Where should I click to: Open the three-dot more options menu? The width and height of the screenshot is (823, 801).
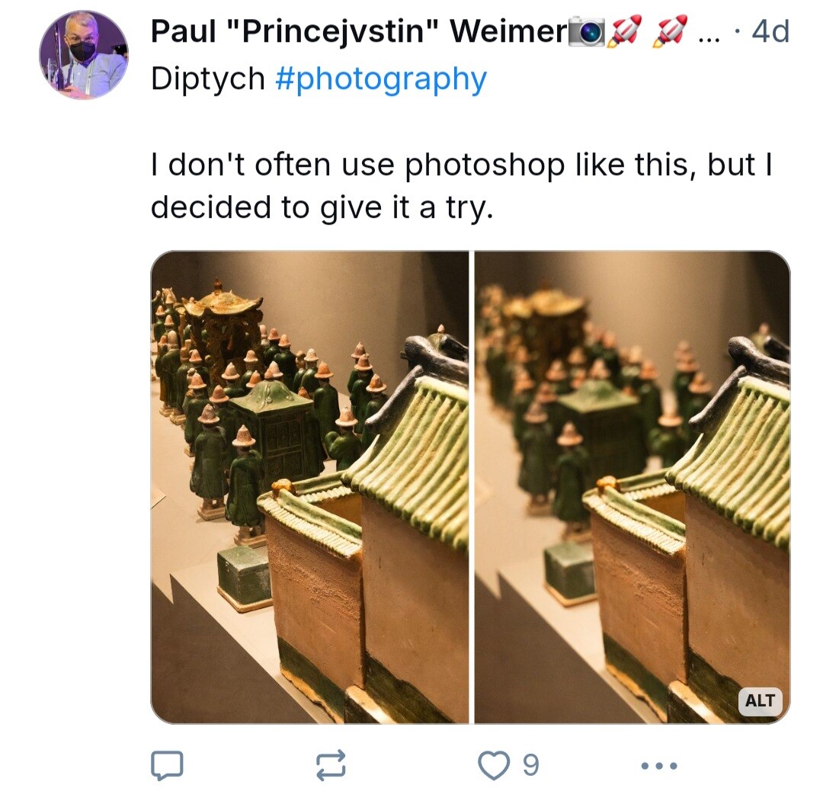click(x=659, y=766)
